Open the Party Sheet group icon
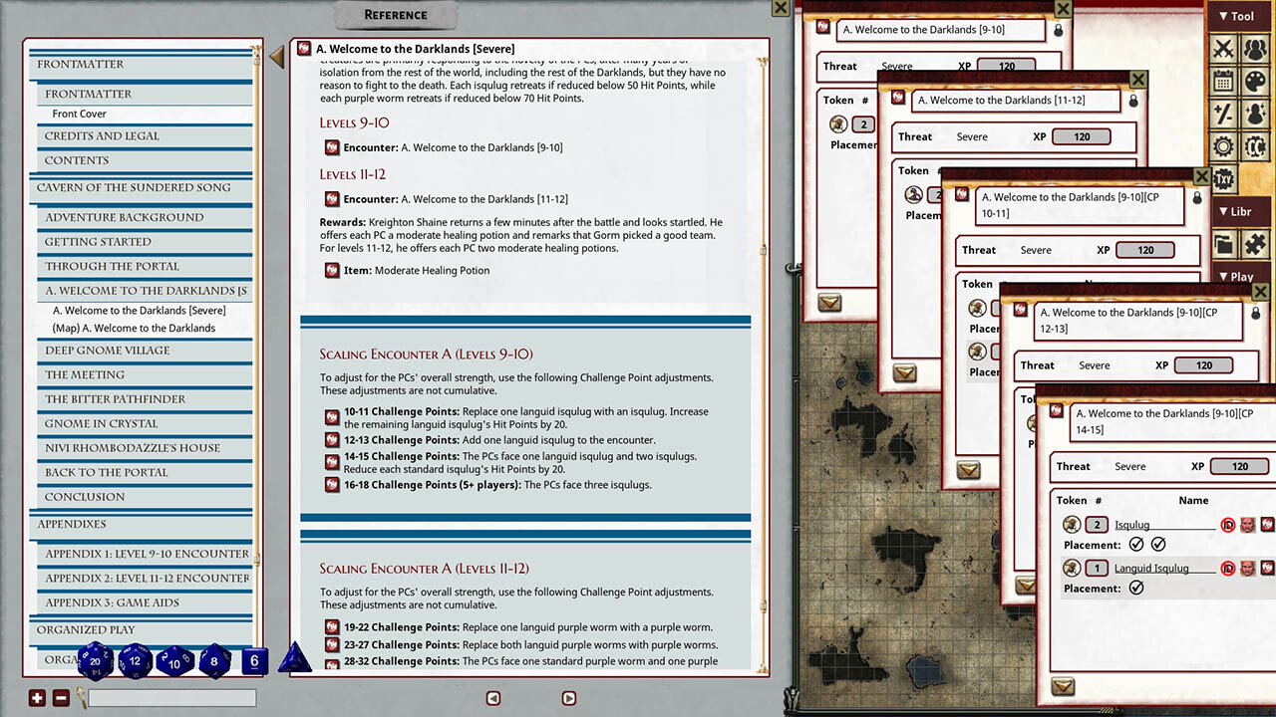1276x717 pixels. 1257,49
